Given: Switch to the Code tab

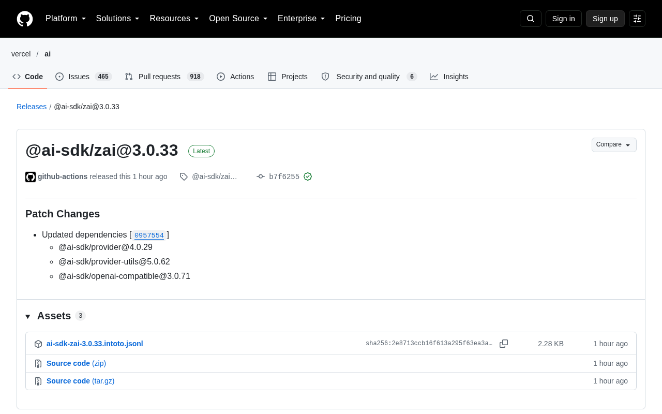Looking at the screenshot, I should point(28,77).
